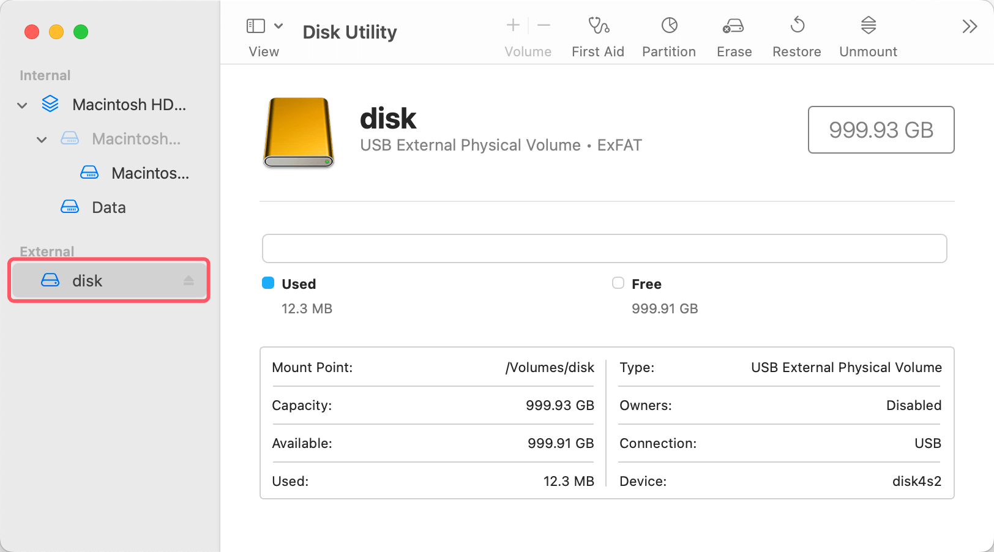This screenshot has height=552, width=994.
Task: Select the Erase tool
Action: [x=733, y=35]
